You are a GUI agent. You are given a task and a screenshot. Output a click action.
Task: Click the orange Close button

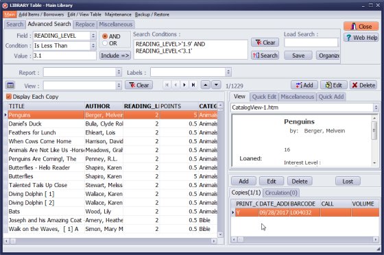361,27
